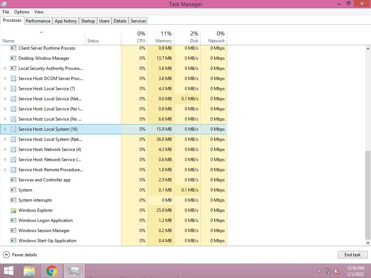371x278 pixels.
Task: Expand Service Host: Local System (Net... row
Action: (x=5, y=139)
